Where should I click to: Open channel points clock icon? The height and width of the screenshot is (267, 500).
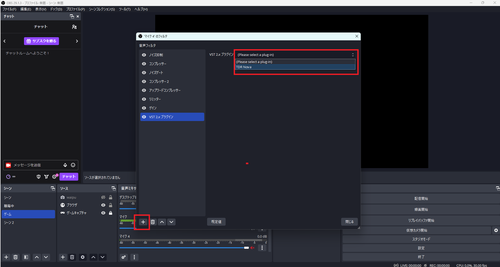click(x=8, y=177)
